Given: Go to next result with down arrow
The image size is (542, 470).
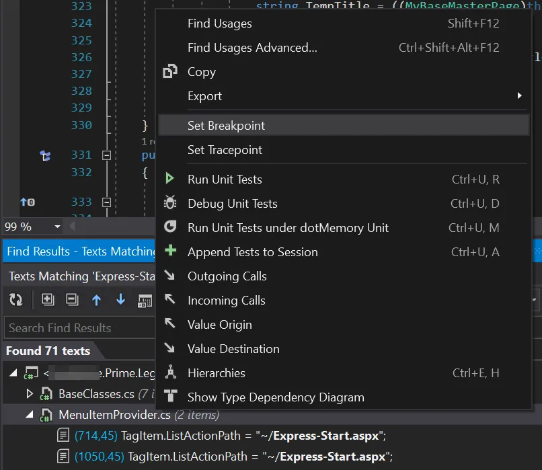Looking at the screenshot, I should (120, 300).
